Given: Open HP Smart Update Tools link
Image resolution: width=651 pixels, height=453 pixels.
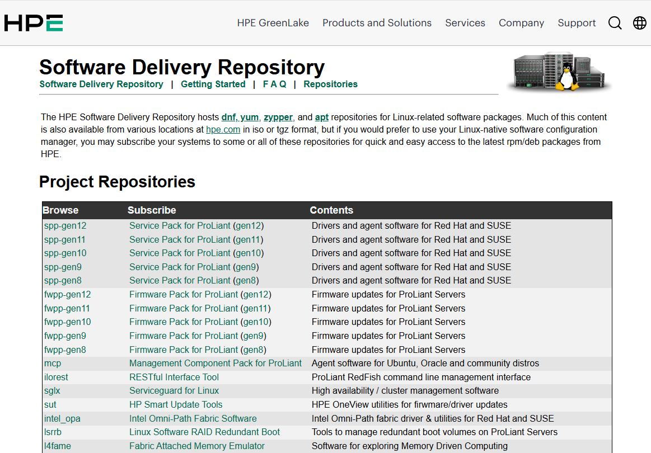Looking at the screenshot, I should click(176, 405).
